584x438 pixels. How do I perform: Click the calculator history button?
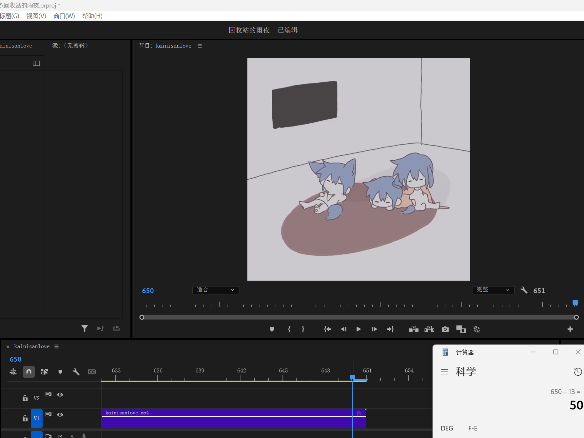[x=578, y=371]
